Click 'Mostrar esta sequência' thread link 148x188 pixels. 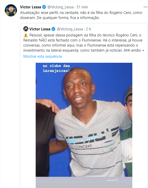tap(43, 56)
